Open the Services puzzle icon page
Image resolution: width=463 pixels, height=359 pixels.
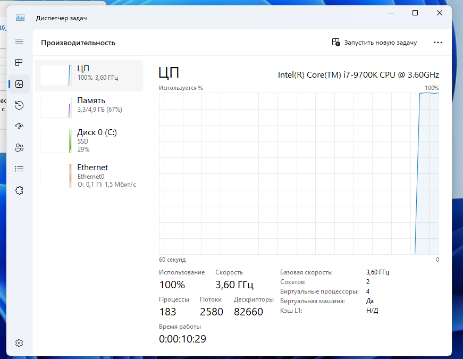(19, 190)
